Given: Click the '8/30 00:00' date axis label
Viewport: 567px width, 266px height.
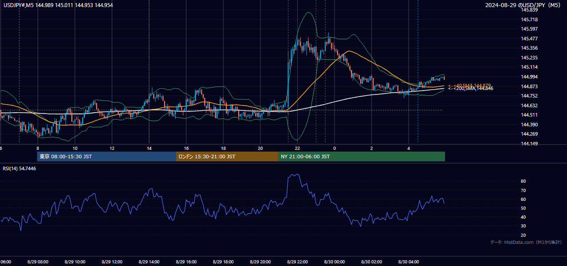Looking at the screenshot, I should 335,262.
